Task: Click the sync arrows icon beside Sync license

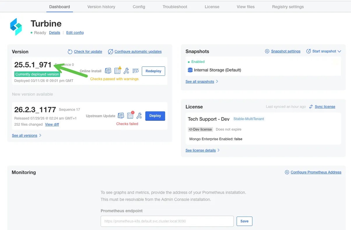Action: click(311, 107)
